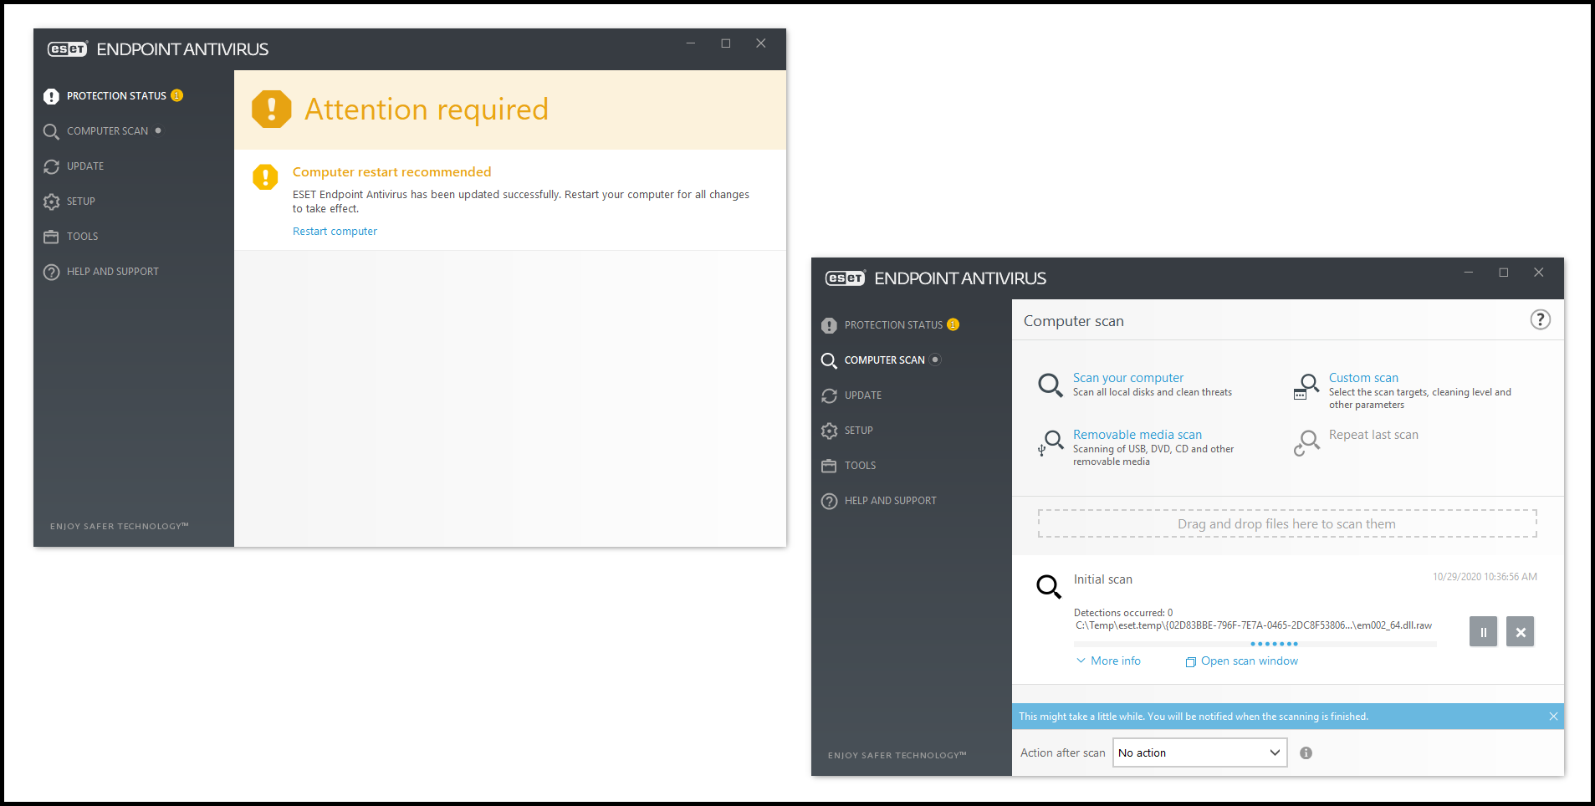Open Setup in the right window sidebar
The height and width of the screenshot is (806, 1595).
click(859, 431)
